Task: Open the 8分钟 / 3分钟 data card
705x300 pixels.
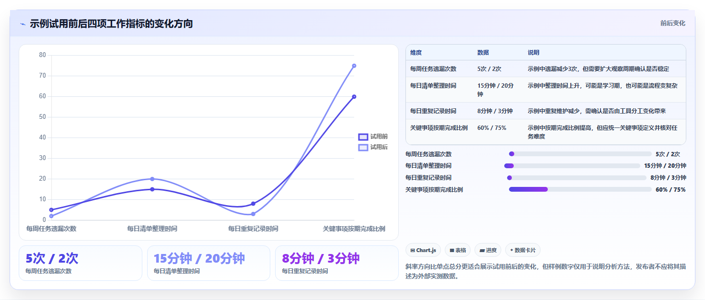Action: 337,263
